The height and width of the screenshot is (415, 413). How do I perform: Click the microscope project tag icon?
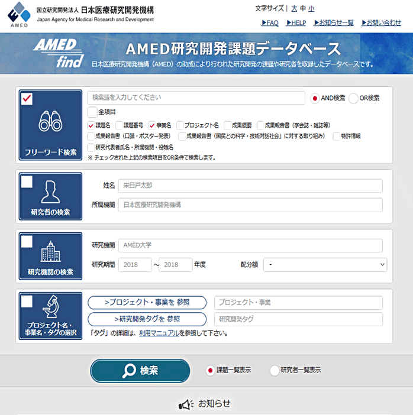click(x=51, y=306)
